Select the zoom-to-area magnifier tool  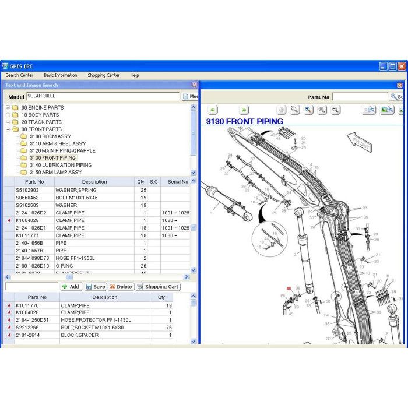295,110
